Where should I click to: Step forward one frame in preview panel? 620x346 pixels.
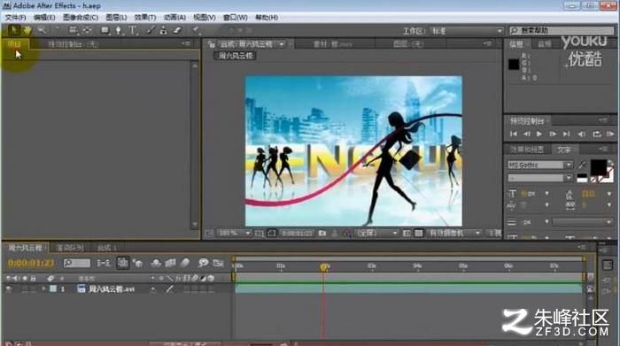553,135
